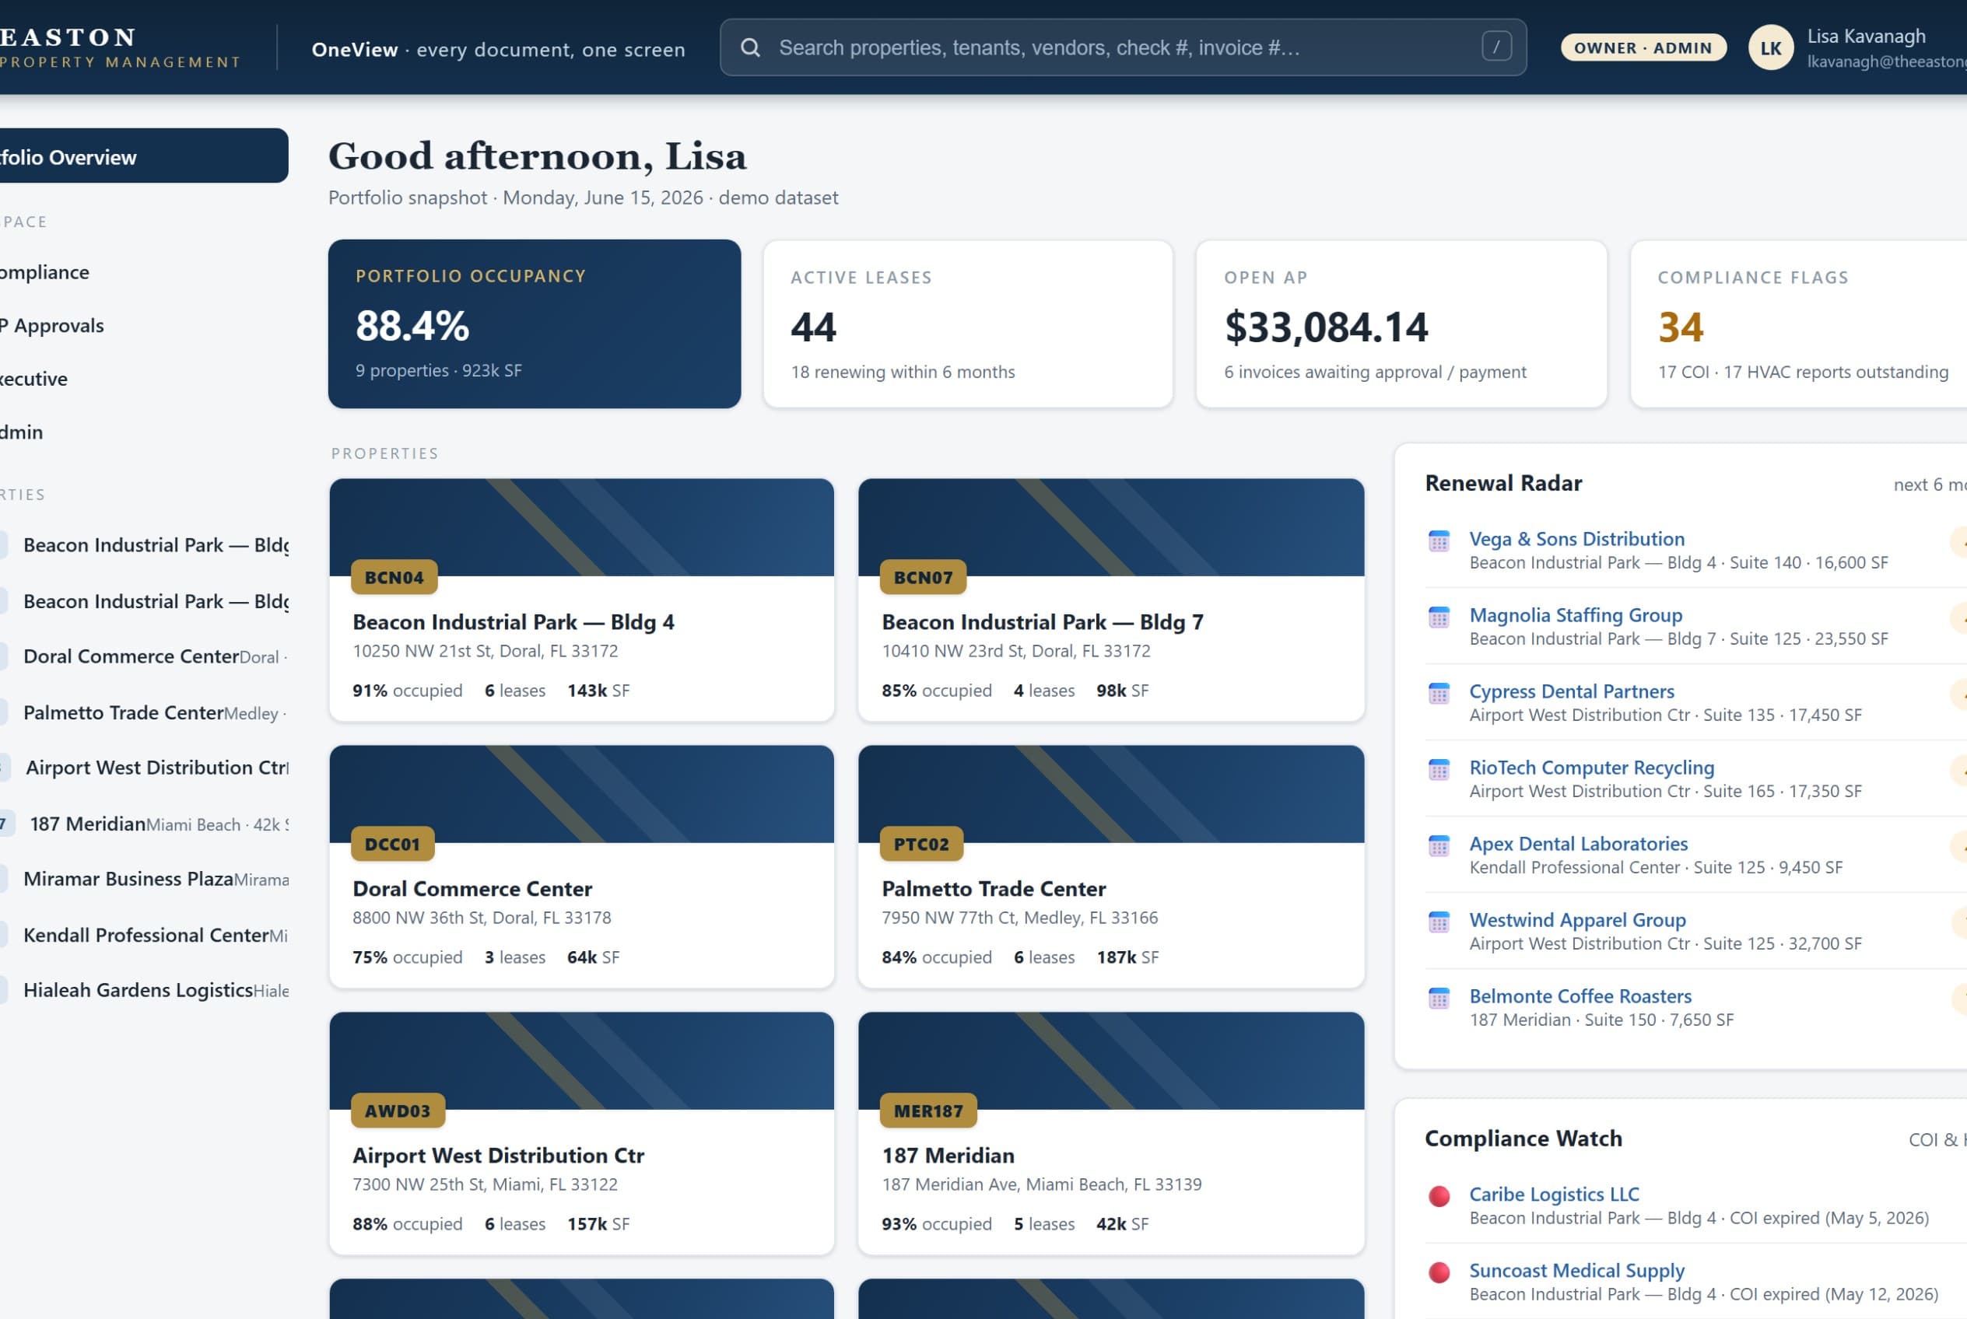Open Beacon Industrial Park Bldg 7 card title

[x=1043, y=621]
